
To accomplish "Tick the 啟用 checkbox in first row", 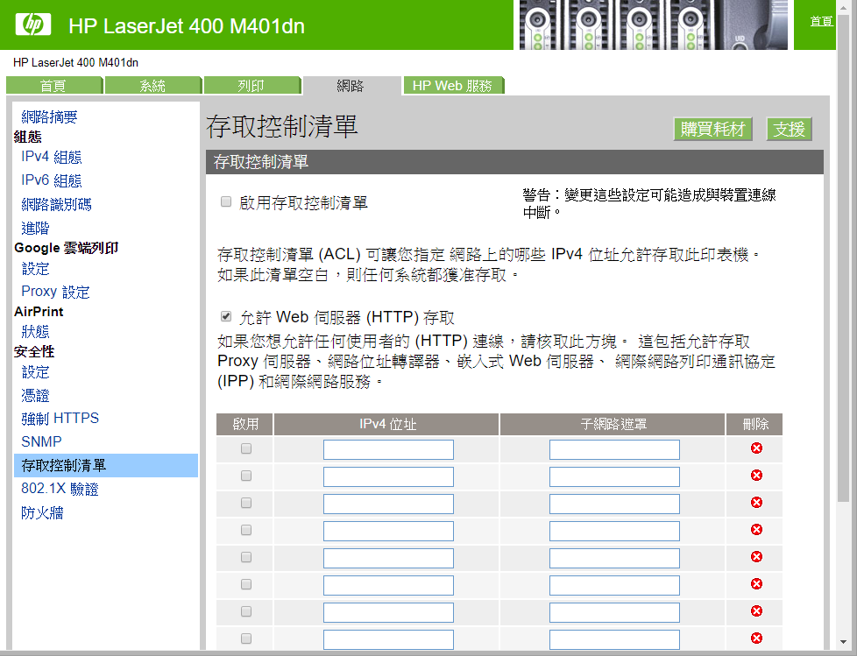I will tap(246, 448).
